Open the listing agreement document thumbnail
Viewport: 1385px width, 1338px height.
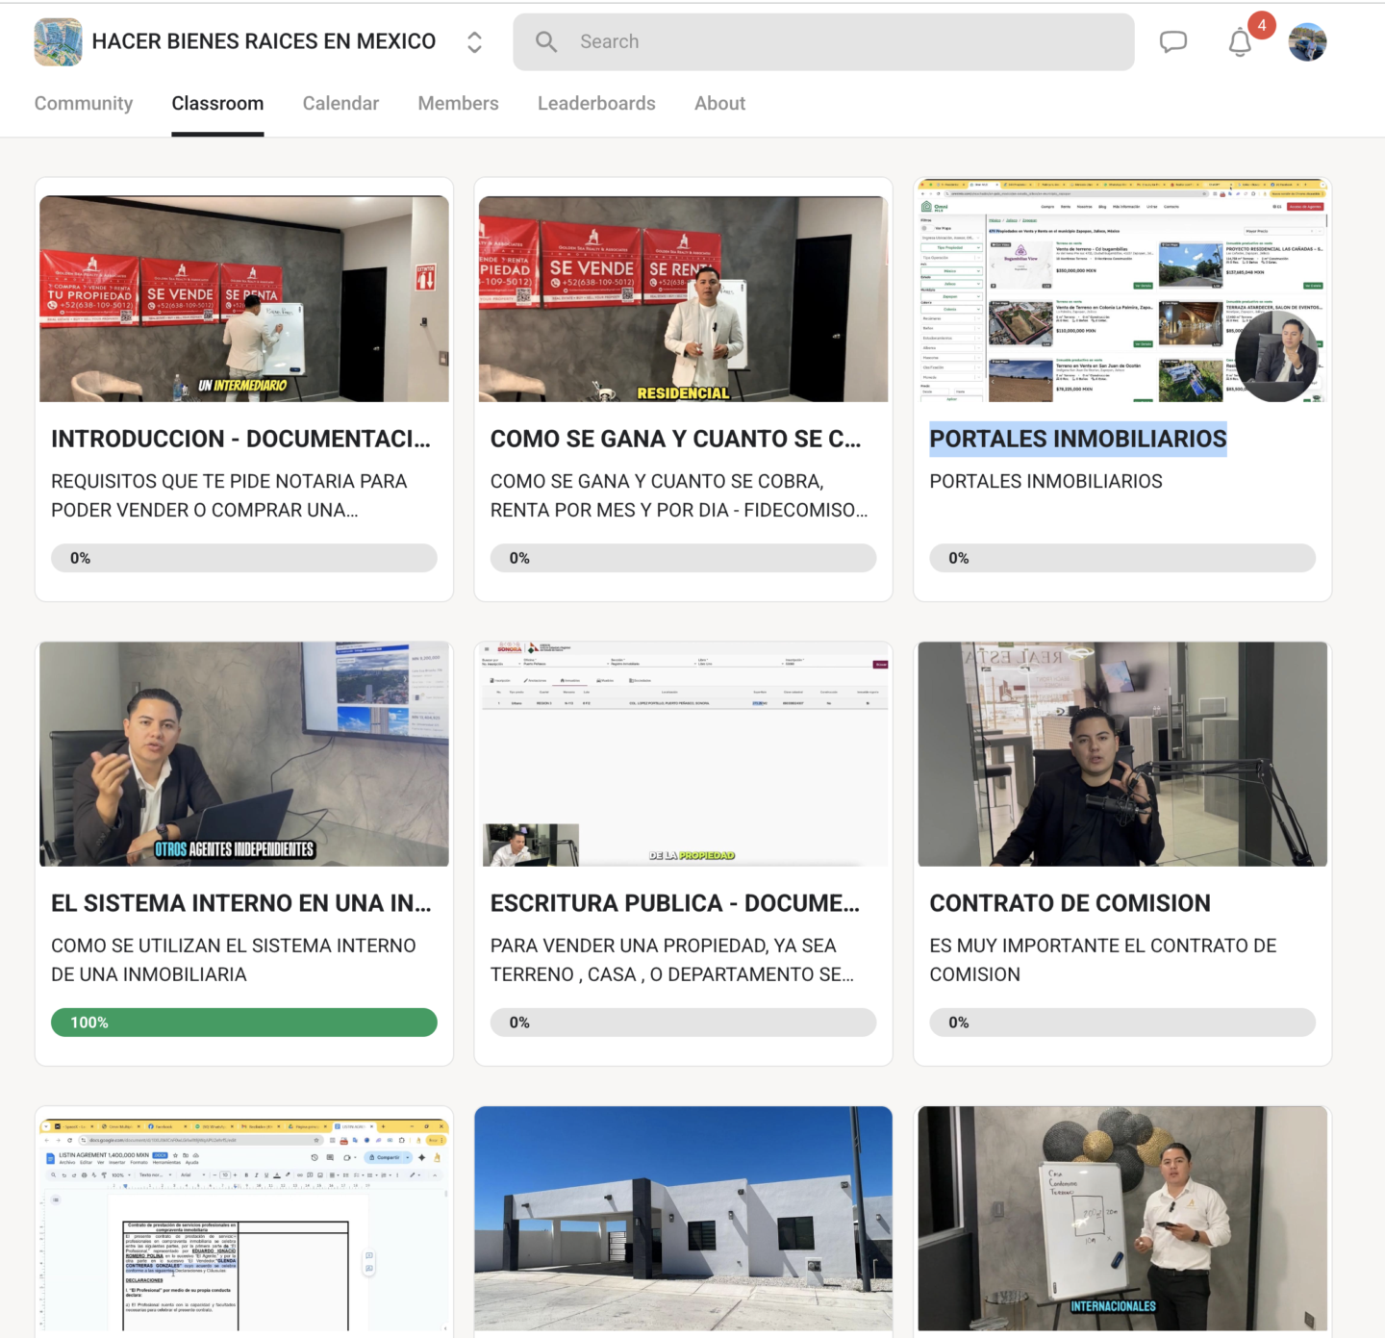pos(244,1224)
